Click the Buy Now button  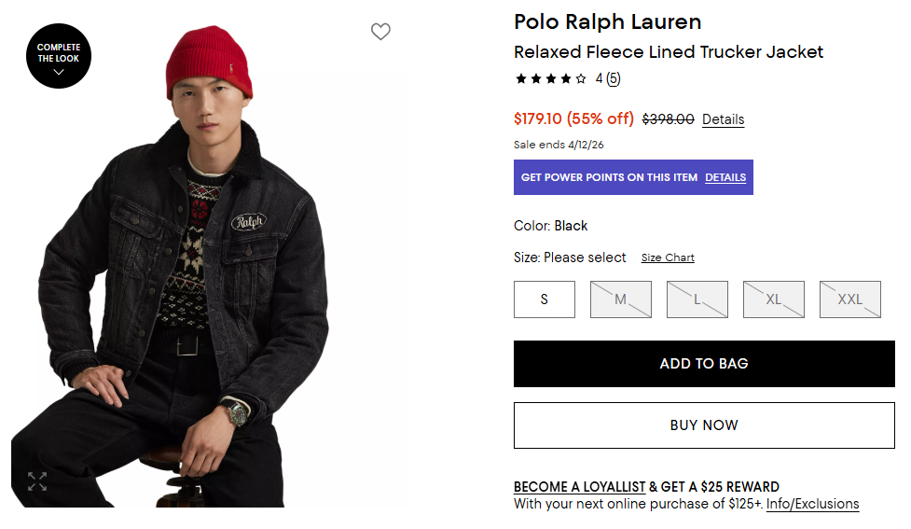click(x=704, y=425)
